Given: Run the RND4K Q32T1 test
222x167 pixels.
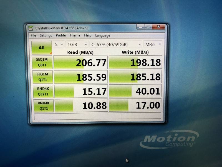Looking at the screenshot, I should tap(43, 92).
